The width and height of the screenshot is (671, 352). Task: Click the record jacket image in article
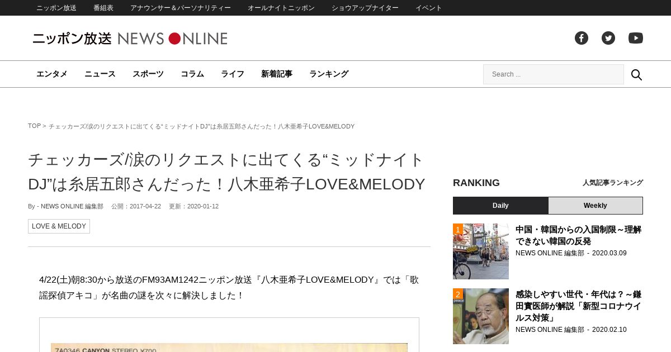[229, 348]
